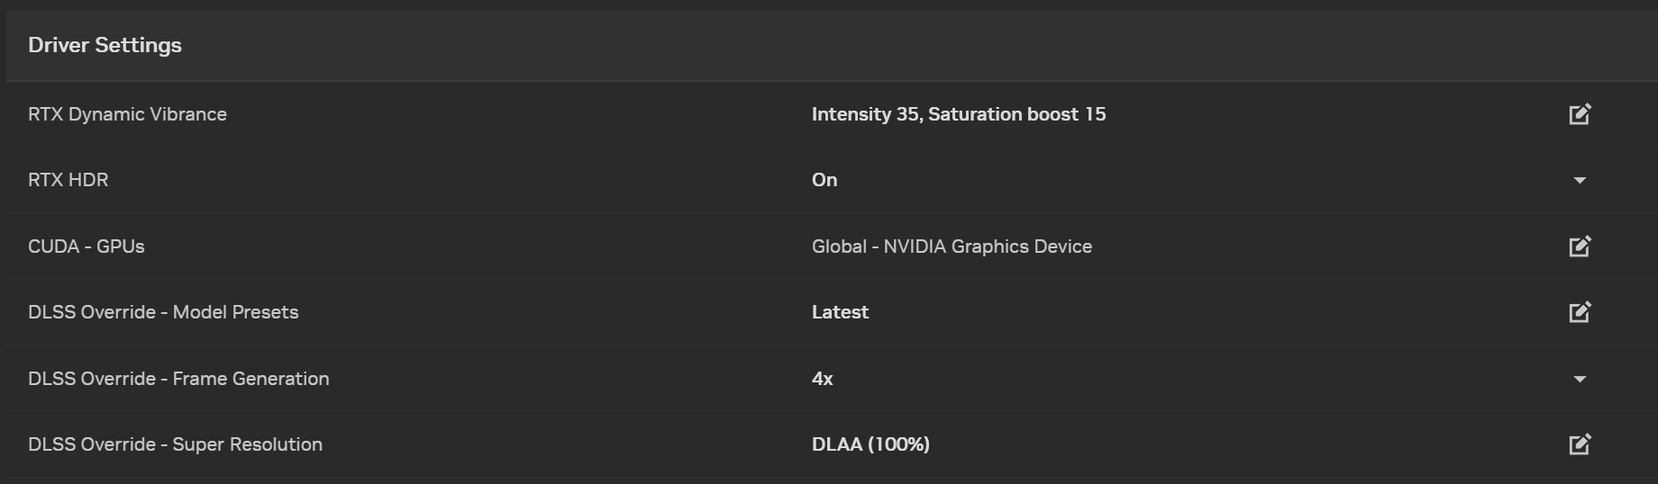
Task: Edit DLSS Override Model Presets icon
Action: click(x=1580, y=312)
